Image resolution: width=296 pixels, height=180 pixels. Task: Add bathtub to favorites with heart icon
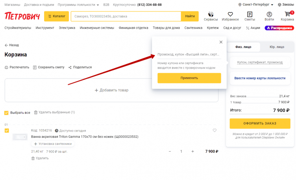215,130
